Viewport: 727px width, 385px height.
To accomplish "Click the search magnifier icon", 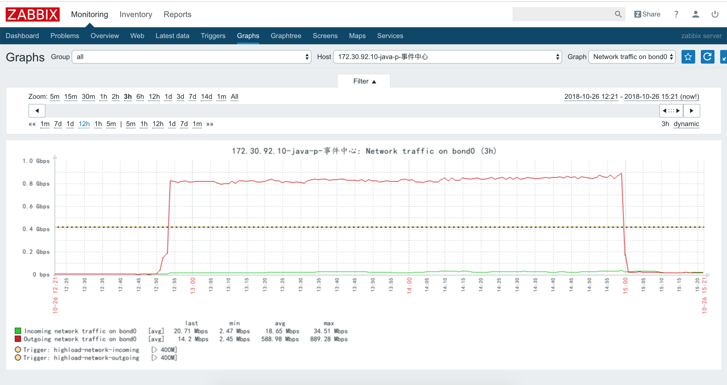I will [618, 14].
